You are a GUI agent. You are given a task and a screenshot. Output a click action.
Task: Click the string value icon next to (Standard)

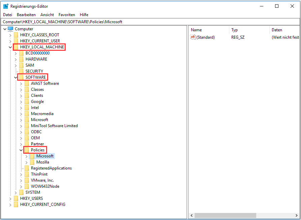(193, 37)
